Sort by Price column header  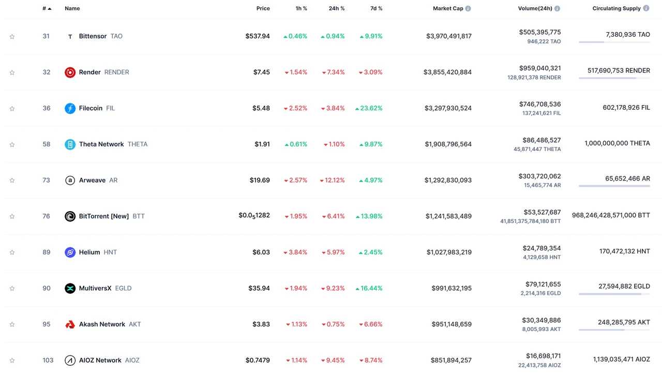[263, 9]
